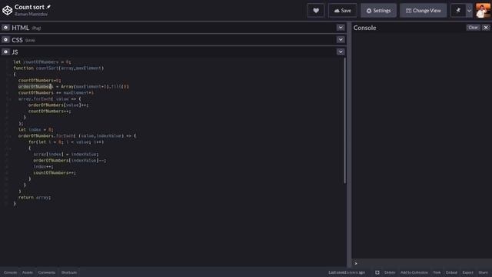Click Delete in the footer
This screenshot has width=492, height=277.
[x=390, y=272]
